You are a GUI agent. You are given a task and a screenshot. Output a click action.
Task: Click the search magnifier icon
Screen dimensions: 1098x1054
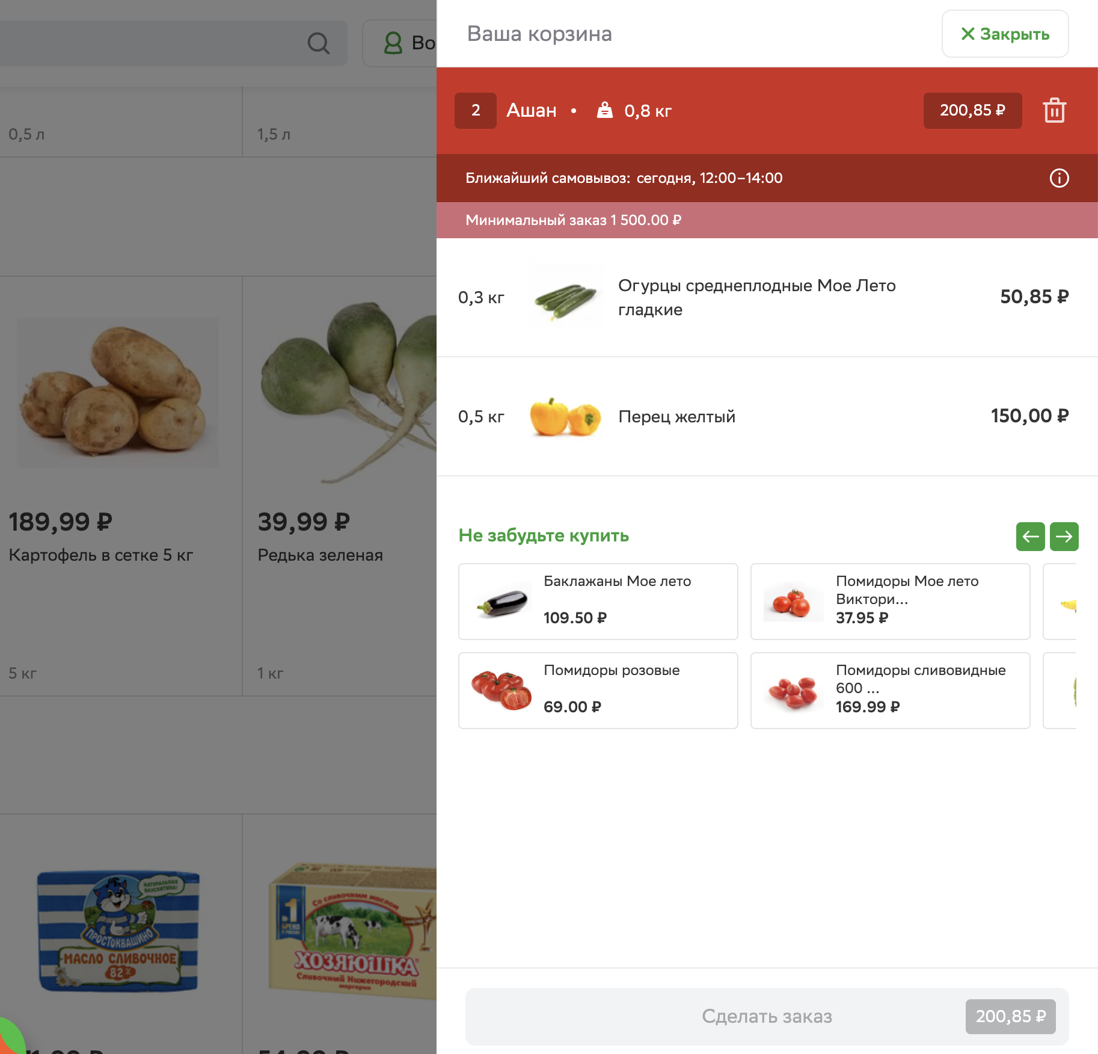tap(318, 43)
